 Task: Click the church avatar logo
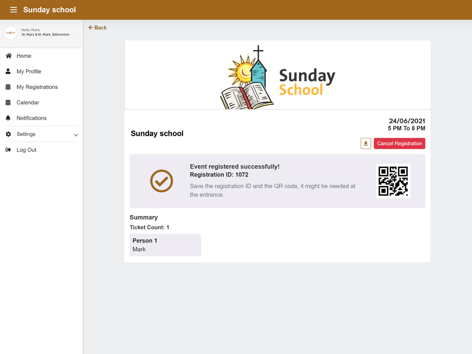[x=10, y=33]
